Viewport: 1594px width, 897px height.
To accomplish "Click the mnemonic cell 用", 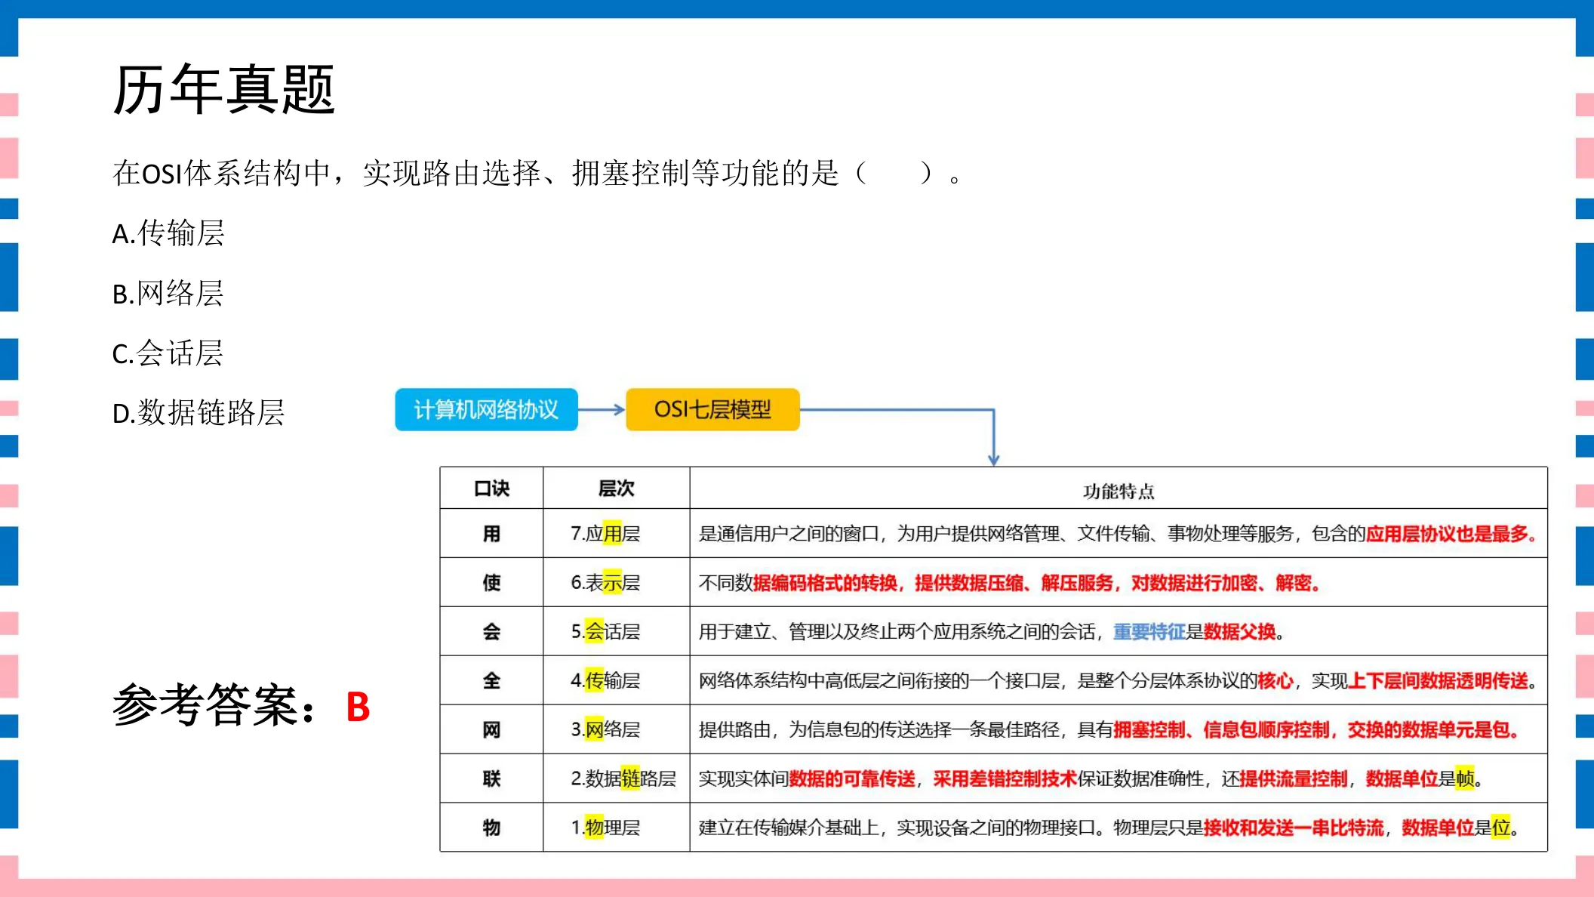I will [491, 534].
